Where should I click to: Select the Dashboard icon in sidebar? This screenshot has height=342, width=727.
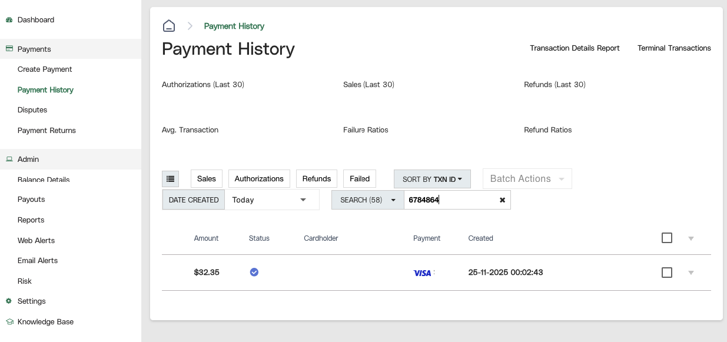(x=8, y=19)
